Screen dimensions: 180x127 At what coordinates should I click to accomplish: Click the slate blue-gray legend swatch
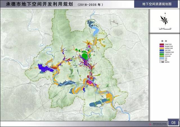162,52
